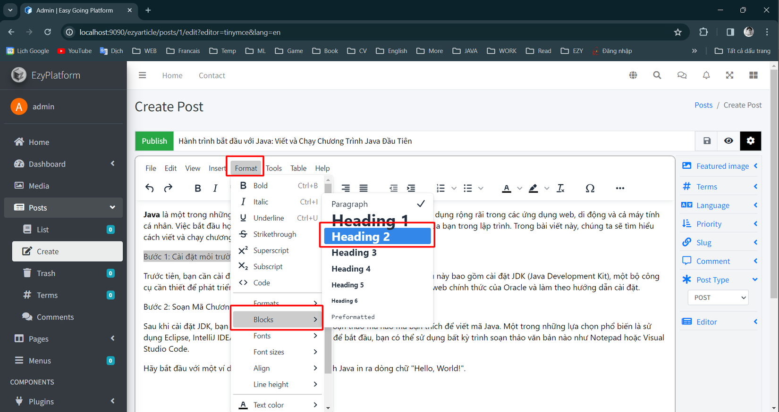Choose Heading 3 block format
The height and width of the screenshot is (412, 779).
click(377, 253)
